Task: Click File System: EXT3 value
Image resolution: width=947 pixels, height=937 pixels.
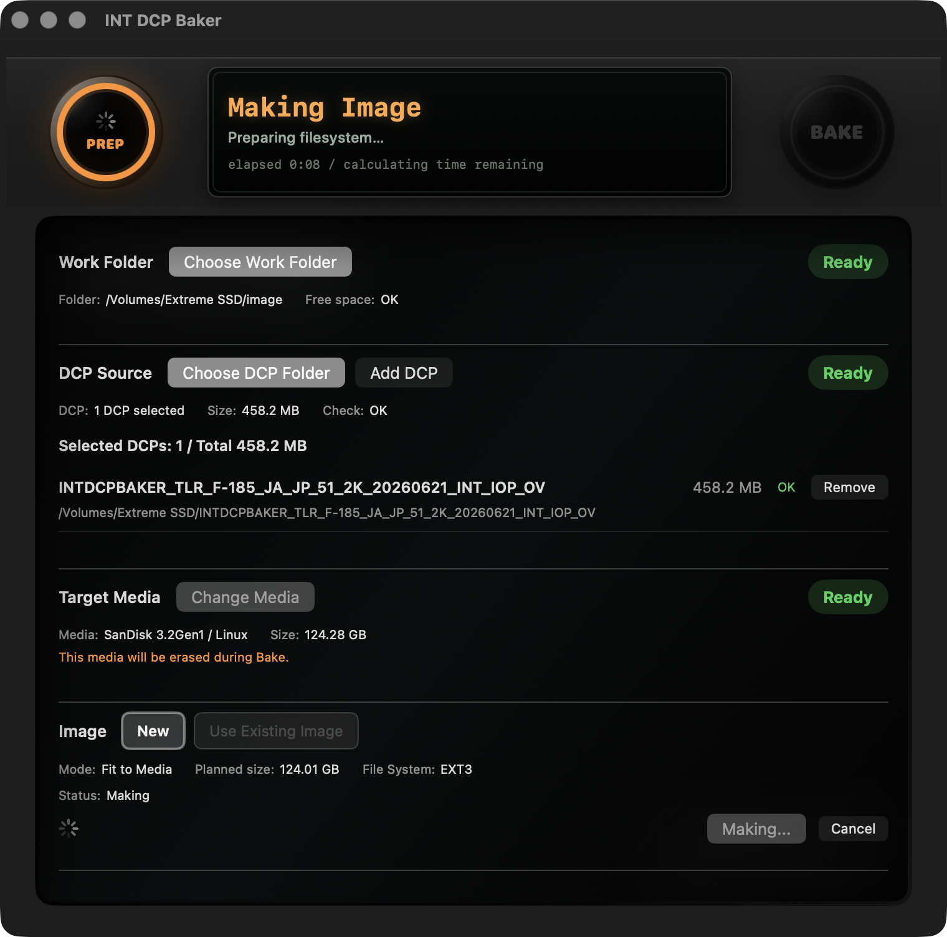Action: [456, 769]
